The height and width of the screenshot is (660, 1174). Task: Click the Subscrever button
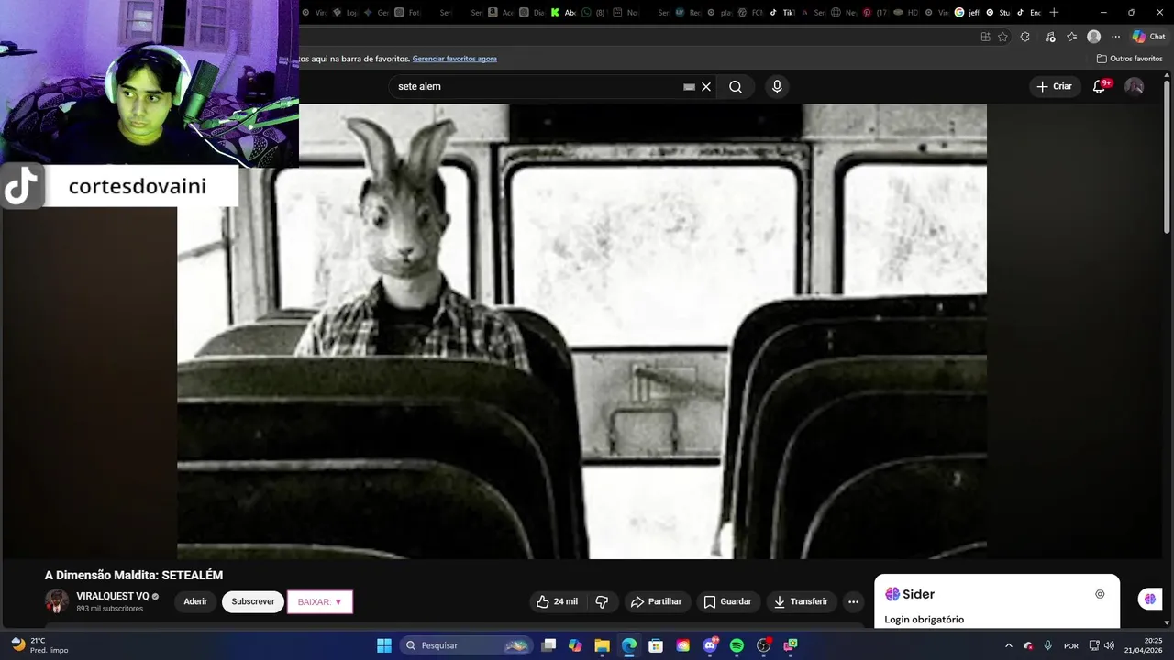click(x=253, y=601)
